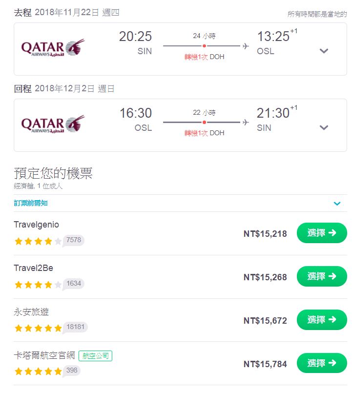The height and width of the screenshot is (394, 353).
Task: Expand the outbound SIN to OSL flight details
Action: [x=324, y=51]
